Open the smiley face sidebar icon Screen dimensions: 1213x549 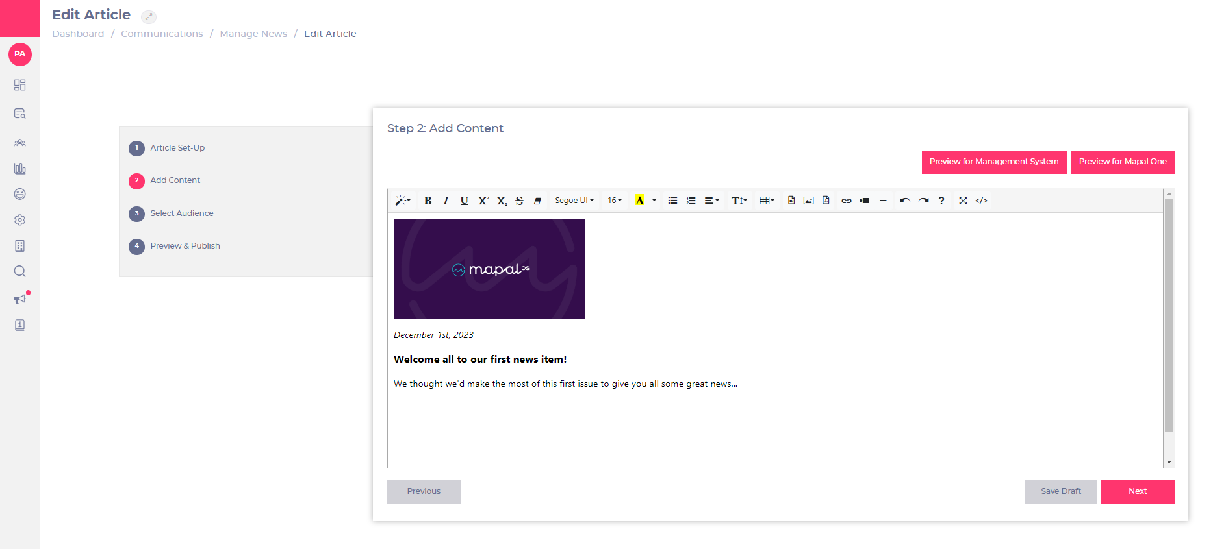point(20,194)
